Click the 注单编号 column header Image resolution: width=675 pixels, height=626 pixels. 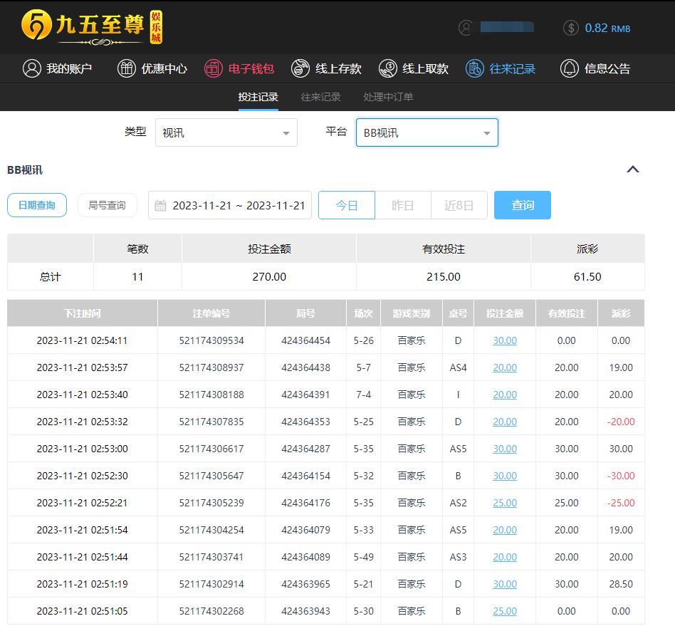click(211, 313)
